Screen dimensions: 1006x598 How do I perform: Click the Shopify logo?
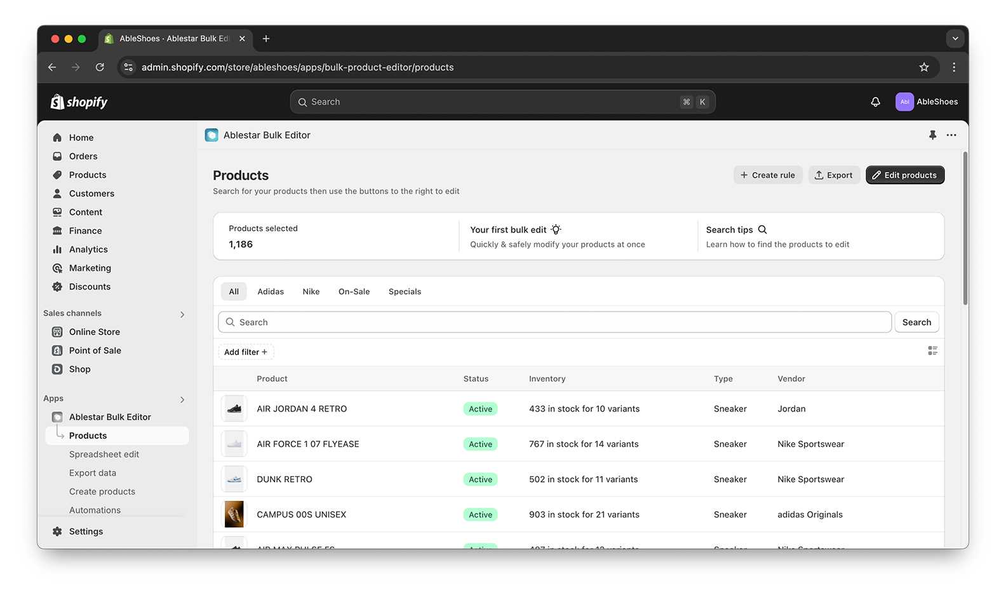(79, 102)
